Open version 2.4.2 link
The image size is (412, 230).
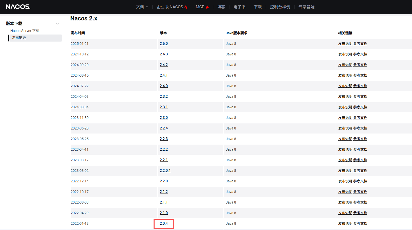click(164, 65)
